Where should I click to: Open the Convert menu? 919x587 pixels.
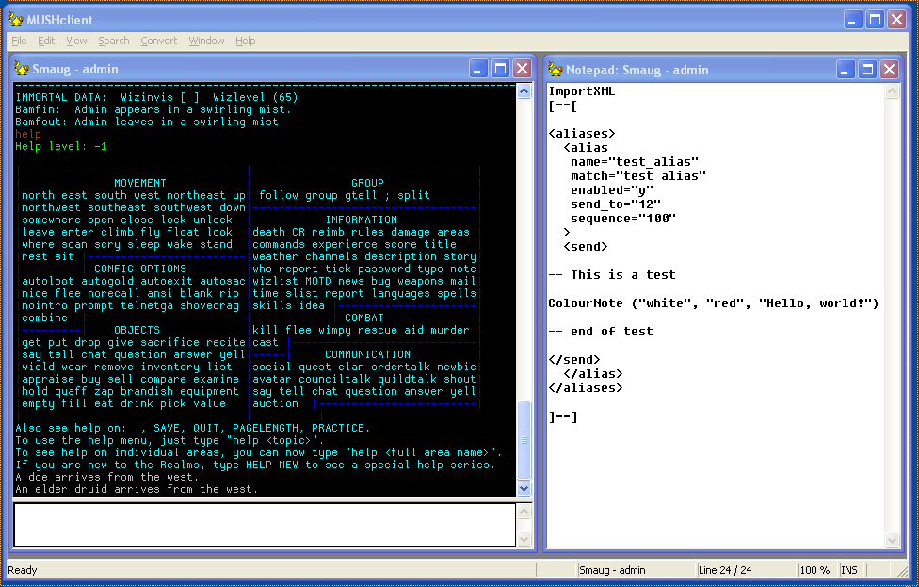159,41
